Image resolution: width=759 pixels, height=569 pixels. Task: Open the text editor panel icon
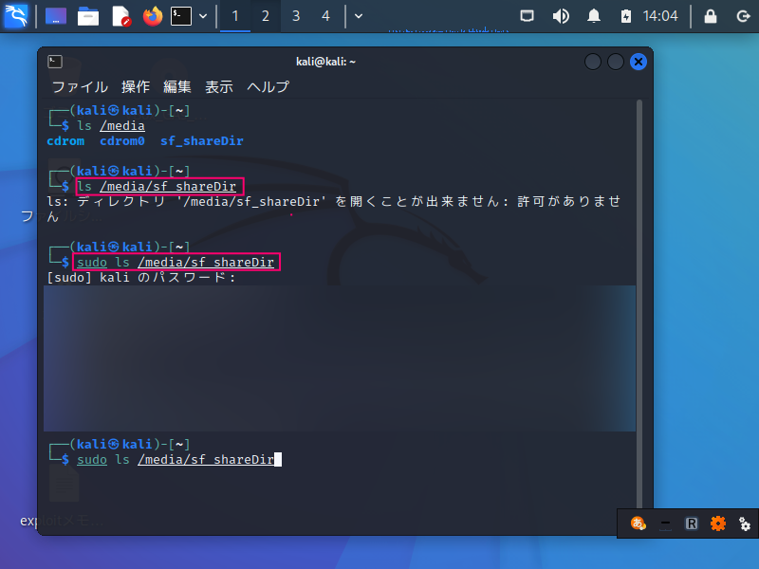119,16
